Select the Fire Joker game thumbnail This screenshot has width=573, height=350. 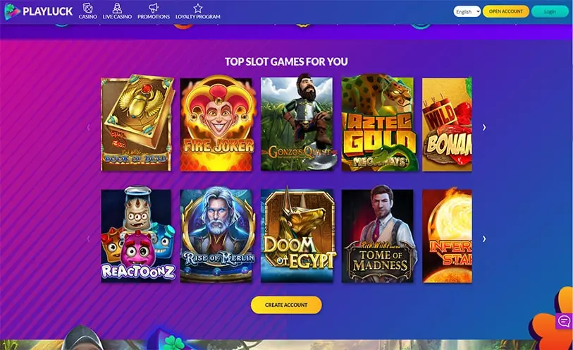pos(216,123)
